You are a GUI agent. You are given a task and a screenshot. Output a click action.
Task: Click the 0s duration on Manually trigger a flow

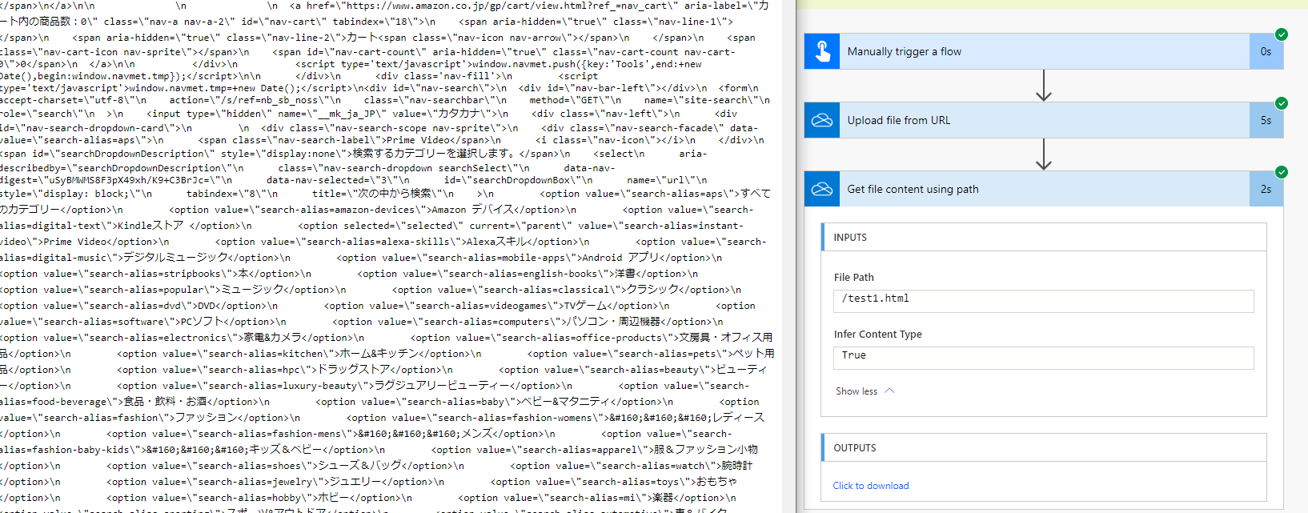point(1266,51)
